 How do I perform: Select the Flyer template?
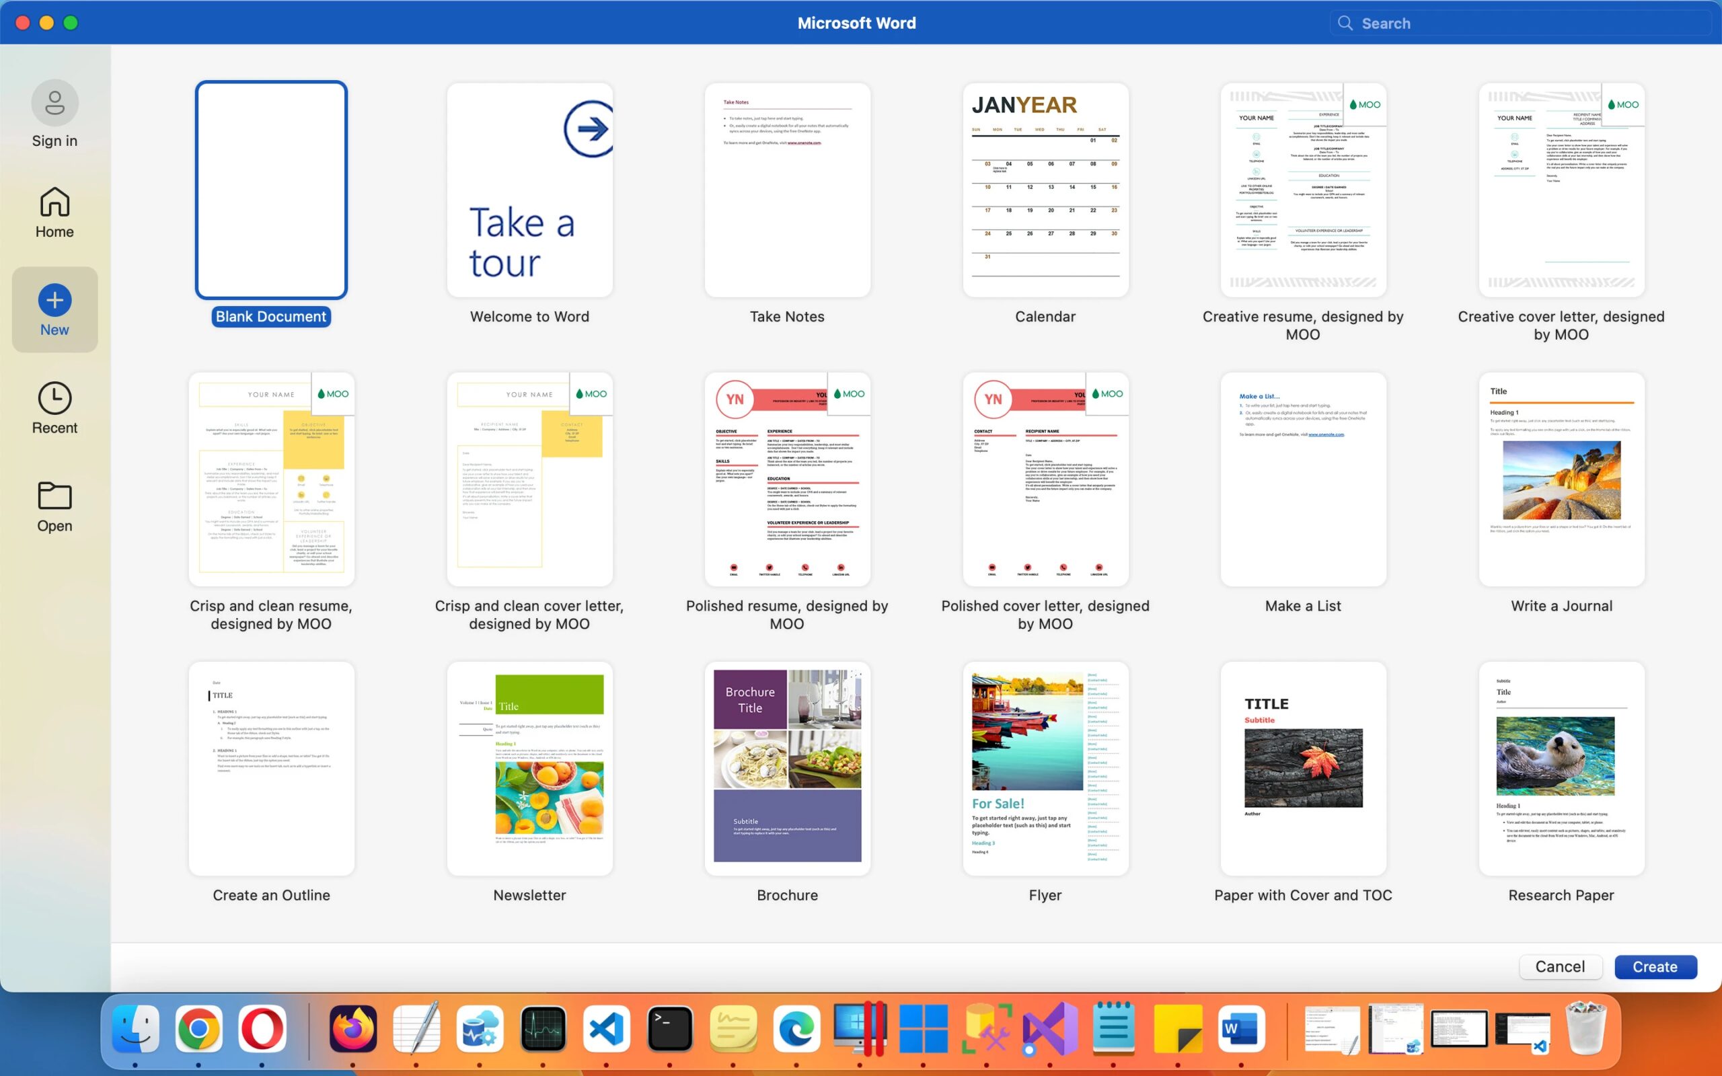coord(1045,769)
